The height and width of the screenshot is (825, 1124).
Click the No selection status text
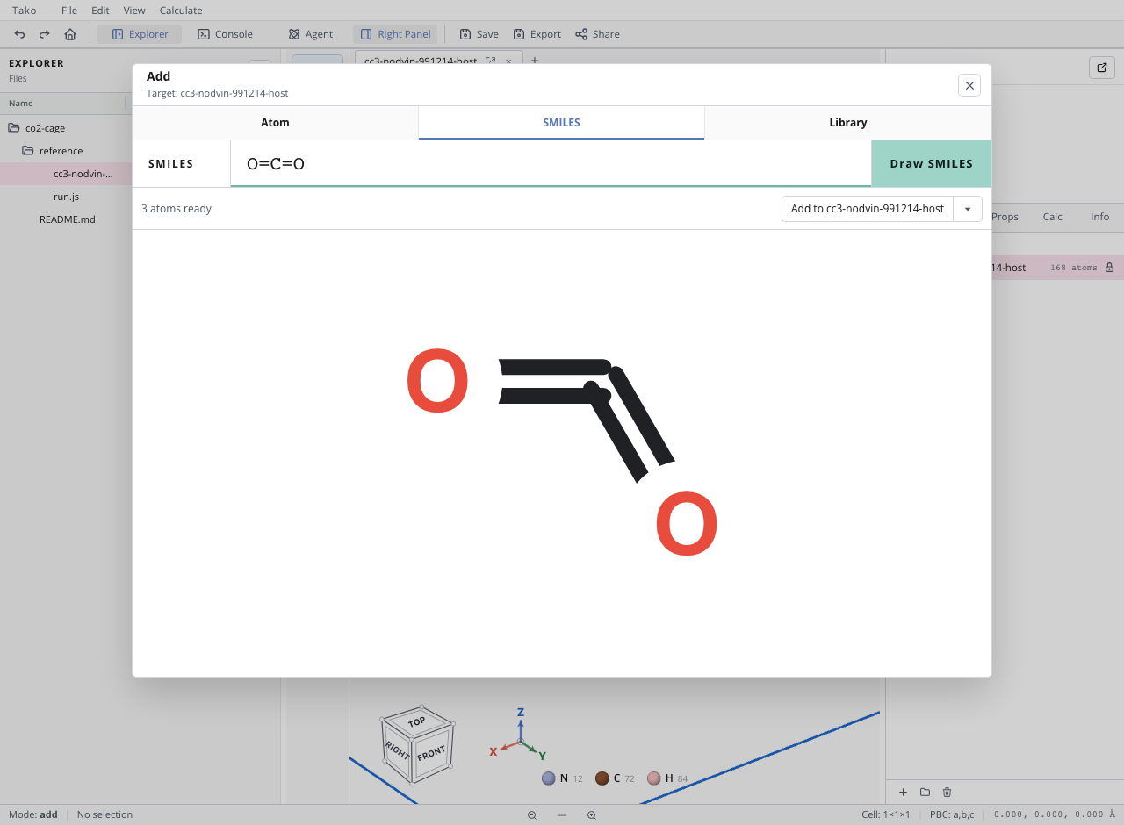(x=104, y=814)
